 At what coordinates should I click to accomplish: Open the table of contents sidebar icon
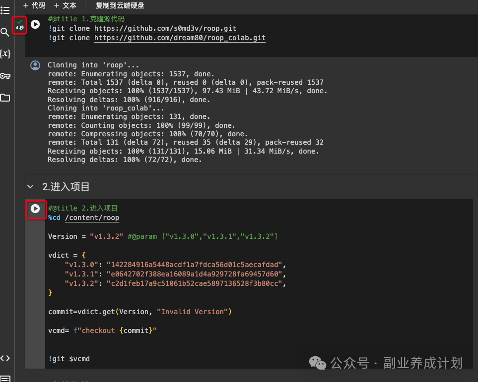click(x=5, y=11)
